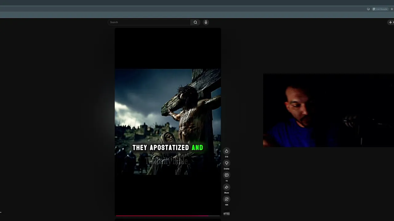
Task: Click the Share arrow icon
Action: point(227,187)
